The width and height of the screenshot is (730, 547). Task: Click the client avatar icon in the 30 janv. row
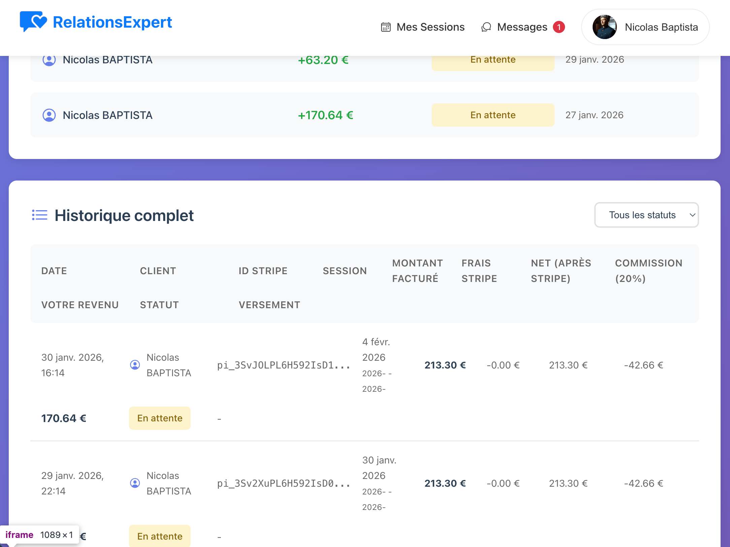pyautogui.click(x=135, y=365)
